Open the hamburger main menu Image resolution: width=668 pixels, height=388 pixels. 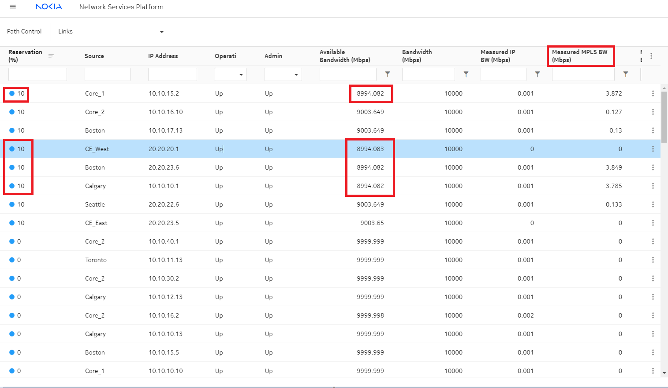pos(13,7)
